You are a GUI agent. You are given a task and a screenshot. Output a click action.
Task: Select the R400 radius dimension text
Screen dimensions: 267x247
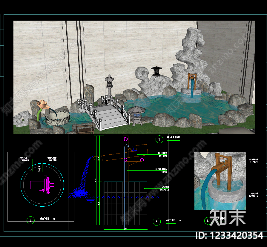(x=40, y=169)
